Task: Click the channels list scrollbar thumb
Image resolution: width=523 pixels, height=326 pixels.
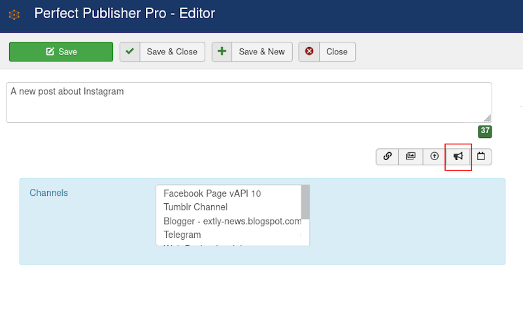Action: click(x=305, y=202)
